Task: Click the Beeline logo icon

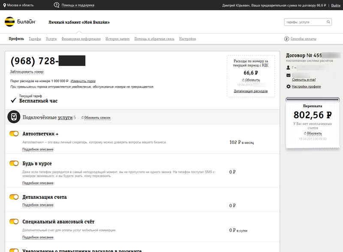Action: tap(9, 22)
